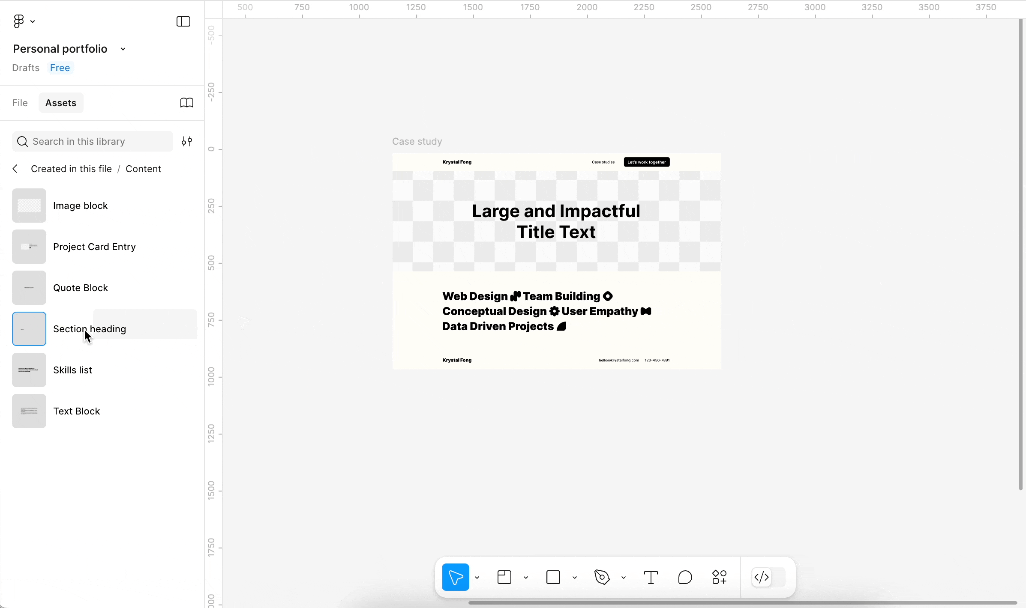Click Created in this file breadcrumb
Image resolution: width=1026 pixels, height=608 pixels.
[x=71, y=169]
